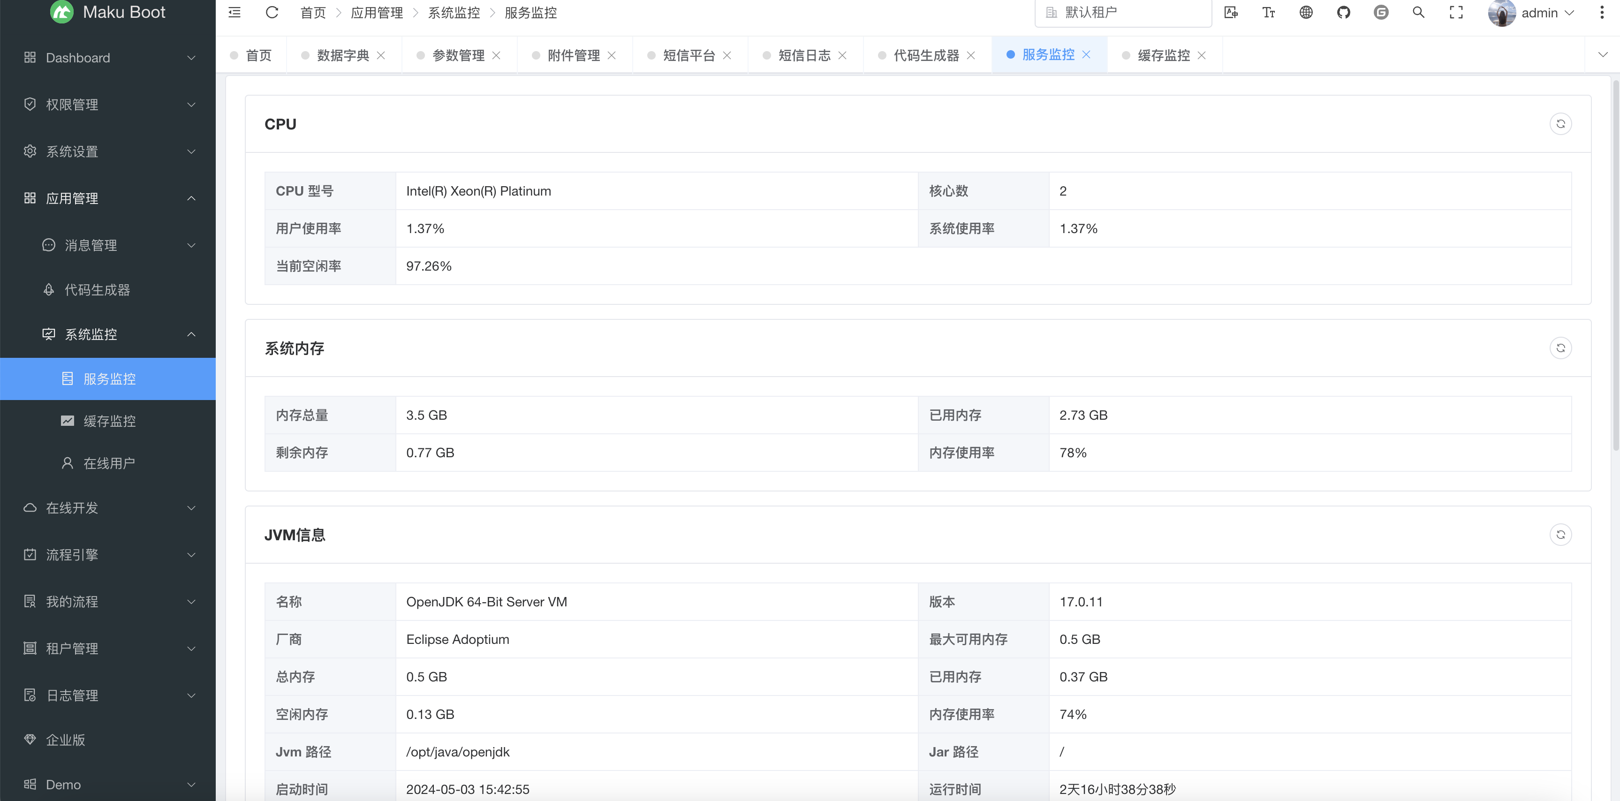1620x801 pixels.
Task: Close the 短信日志 tab
Action: tap(843, 55)
